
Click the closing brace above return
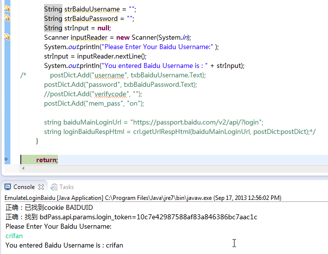click(37, 141)
